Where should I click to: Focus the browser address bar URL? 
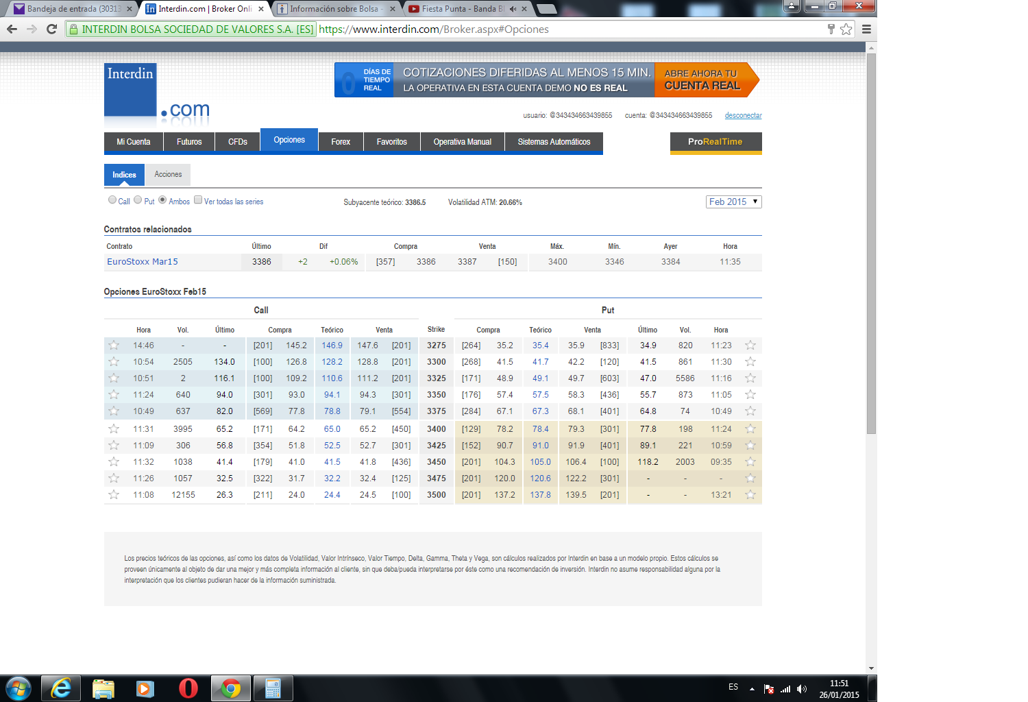click(x=434, y=29)
